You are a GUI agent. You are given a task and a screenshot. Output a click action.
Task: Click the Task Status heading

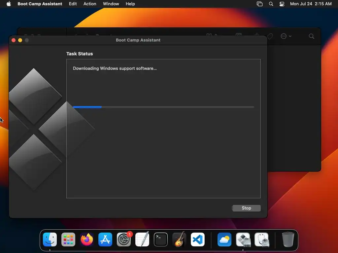(80, 54)
